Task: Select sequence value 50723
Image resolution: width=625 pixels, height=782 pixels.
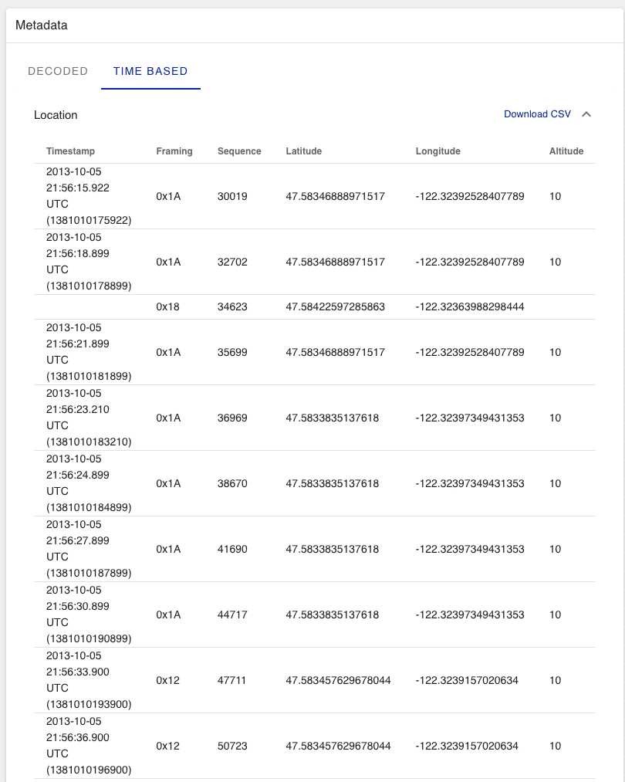Action: click(232, 746)
